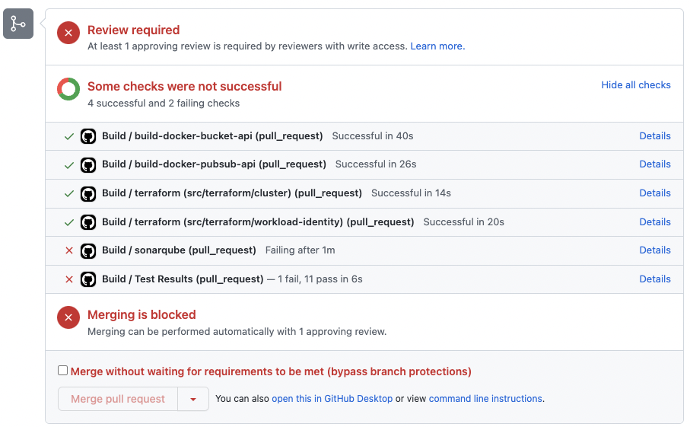The width and height of the screenshot is (690, 427).
Task: View Details of terraform workload-identity check
Action: [655, 221]
